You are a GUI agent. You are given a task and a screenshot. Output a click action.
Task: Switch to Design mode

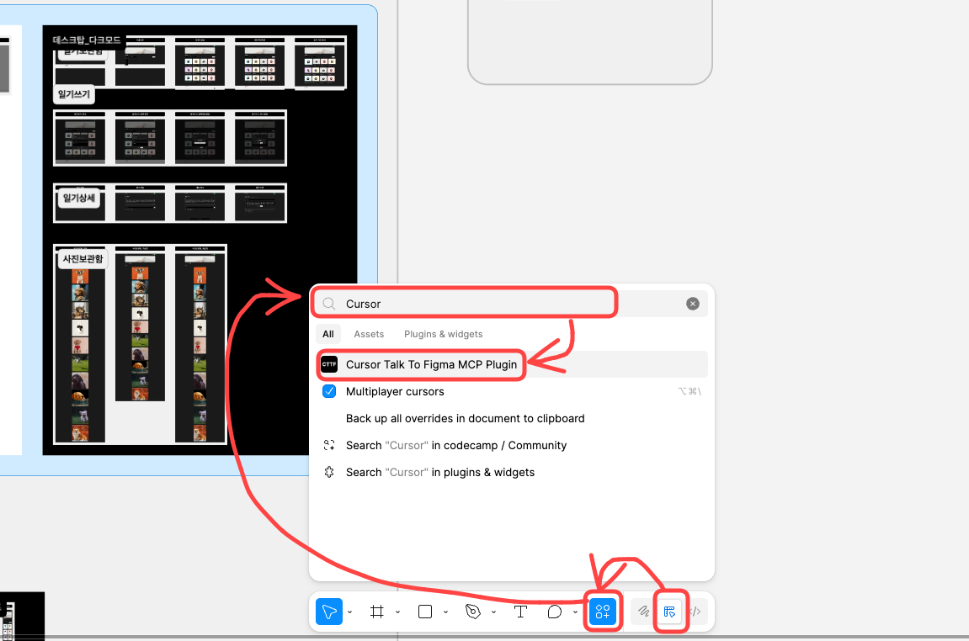[x=670, y=612]
